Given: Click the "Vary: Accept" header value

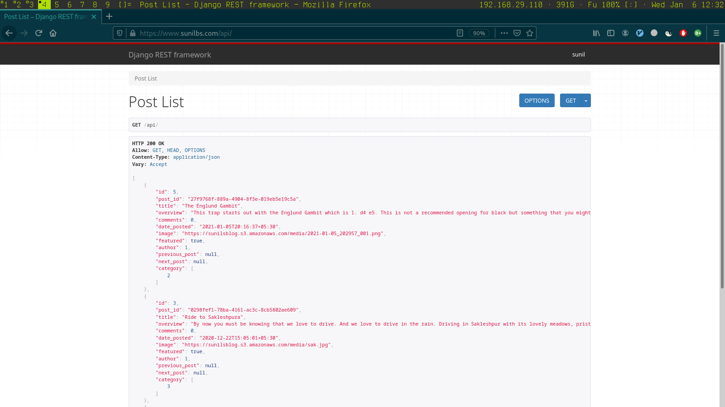Looking at the screenshot, I should [x=158, y=164].
